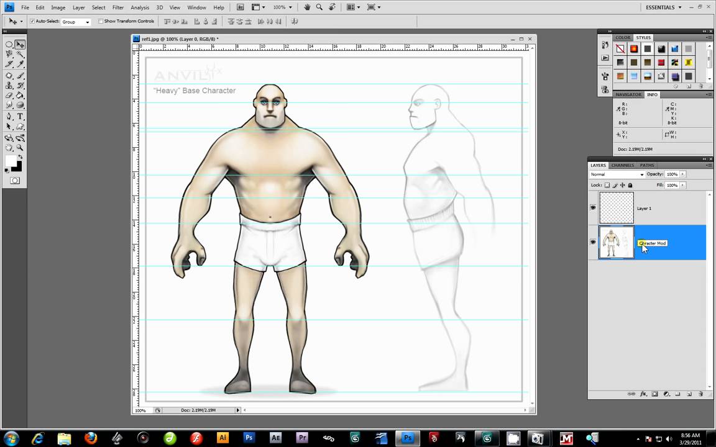The height and width of the screenshot is (447, 716).
Task: Open the Layer menu
Action: (x=78, y=7)
